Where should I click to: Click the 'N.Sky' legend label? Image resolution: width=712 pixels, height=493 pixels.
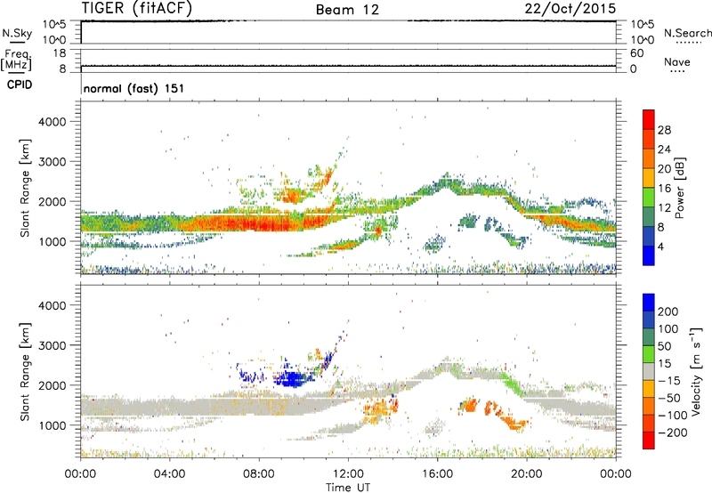coord(17,33)
